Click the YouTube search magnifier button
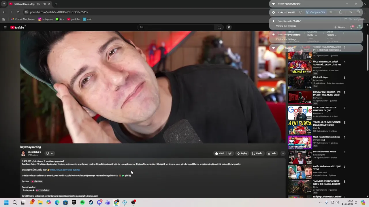The height and width of the screenshot is (207, 369). click(219, 27)
